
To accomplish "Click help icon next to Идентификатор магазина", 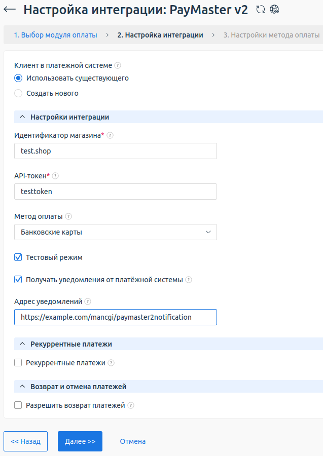I will tap(110, 135).
